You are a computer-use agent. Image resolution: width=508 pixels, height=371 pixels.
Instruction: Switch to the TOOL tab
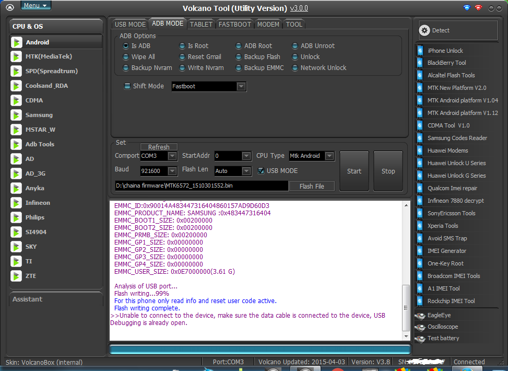point(294,25)
